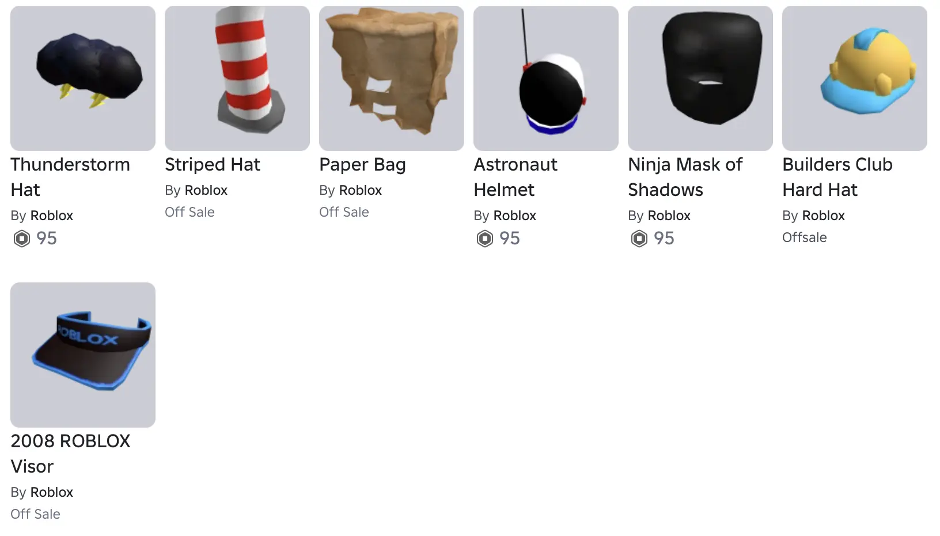Visit Roblox creator link under Striped Hat
Screen dimensions: 940x536
click(206, 190)
